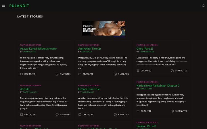
Task: Click DEC 09, '22 date on Karibal card
Action: pos(146,111)
